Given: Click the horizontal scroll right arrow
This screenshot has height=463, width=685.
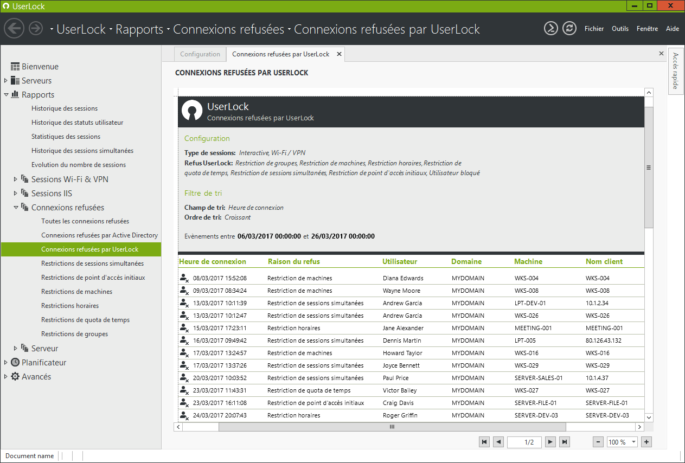Looking at the screenshot, I should pos(640,427).
